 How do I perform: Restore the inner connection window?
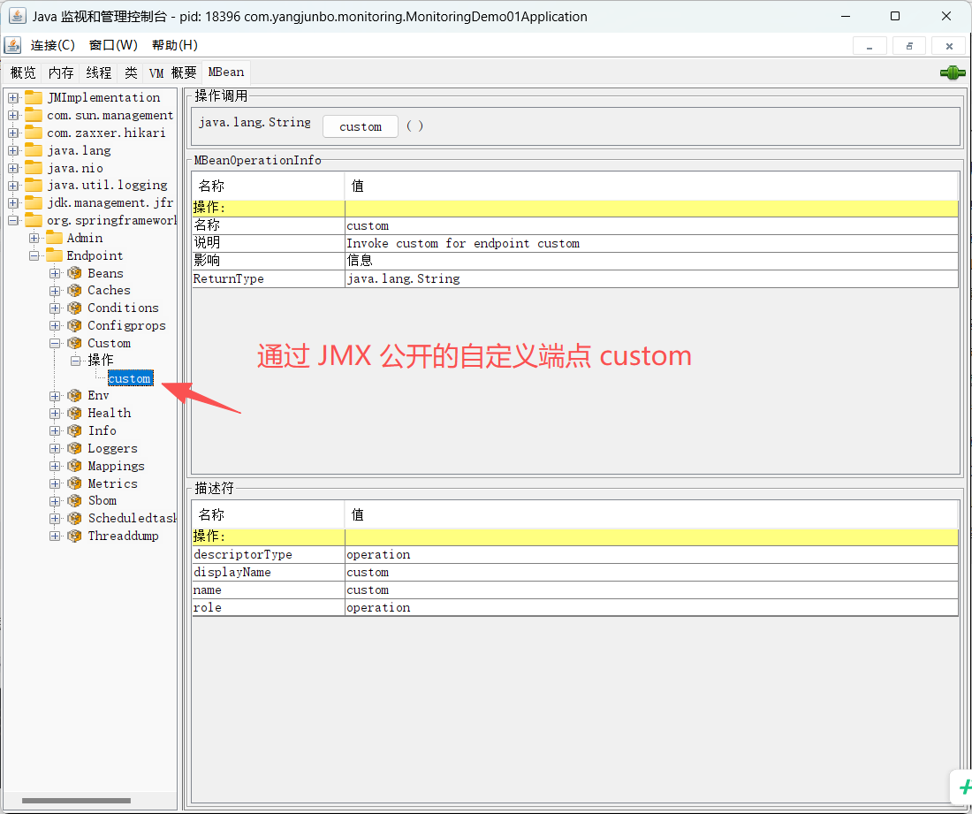coord(909,46)
